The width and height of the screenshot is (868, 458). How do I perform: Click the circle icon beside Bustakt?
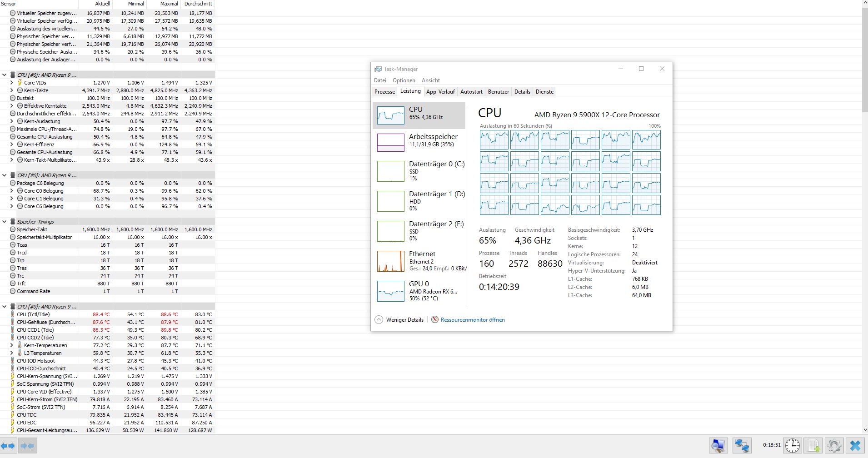[x=13, y=98]
